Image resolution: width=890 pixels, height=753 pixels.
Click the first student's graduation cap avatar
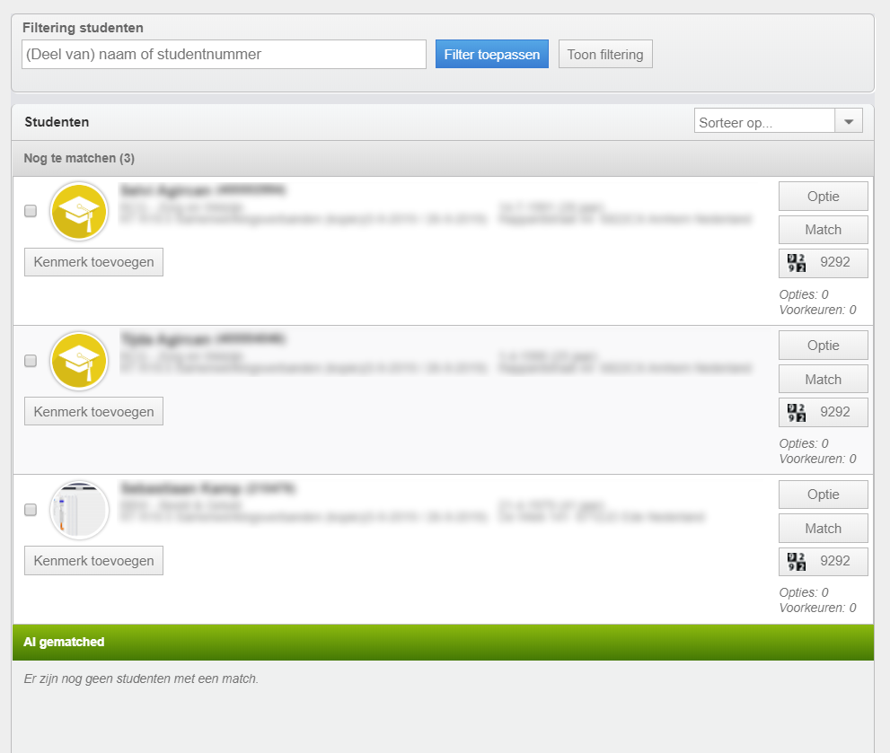pyautogui.click(x=79, y=212)
